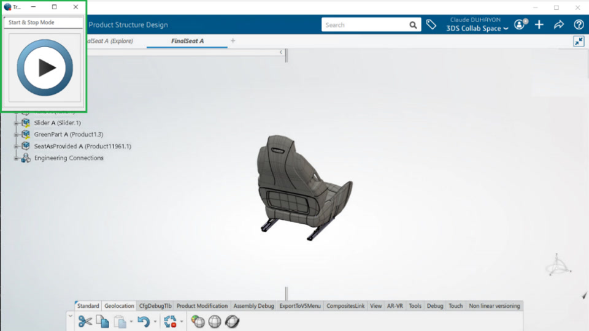Switch to the Tools toolbar tab
This screenshot has height=331, width=589.
point(415,306)
